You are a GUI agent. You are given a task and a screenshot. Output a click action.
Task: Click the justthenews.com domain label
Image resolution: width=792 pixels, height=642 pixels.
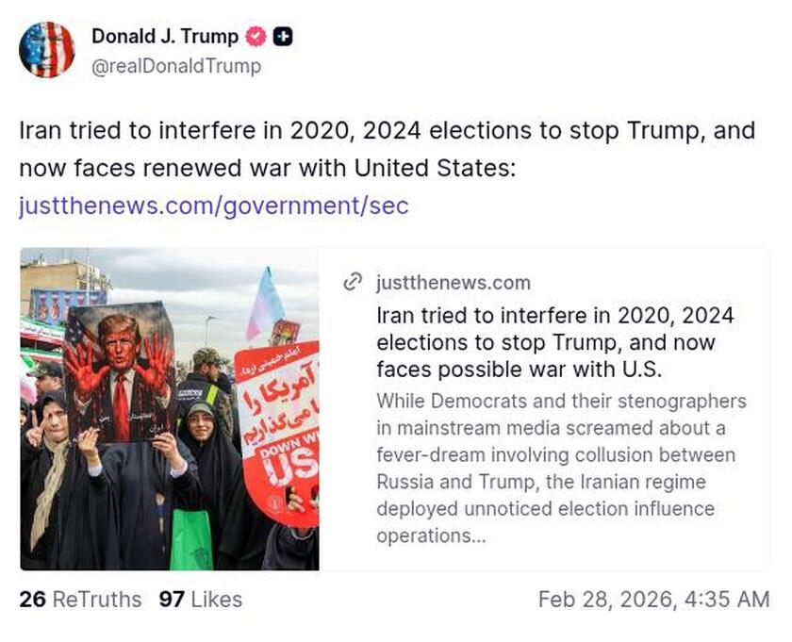pyautogui.click(x=453, y=282)
